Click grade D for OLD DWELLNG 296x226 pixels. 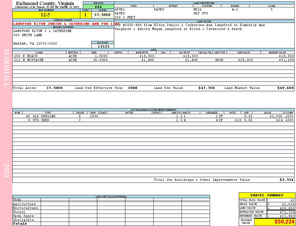(80, 116)
